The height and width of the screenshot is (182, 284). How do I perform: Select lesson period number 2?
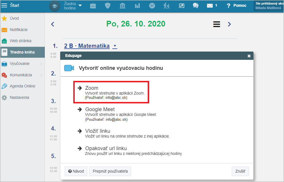tap(53, 73)
